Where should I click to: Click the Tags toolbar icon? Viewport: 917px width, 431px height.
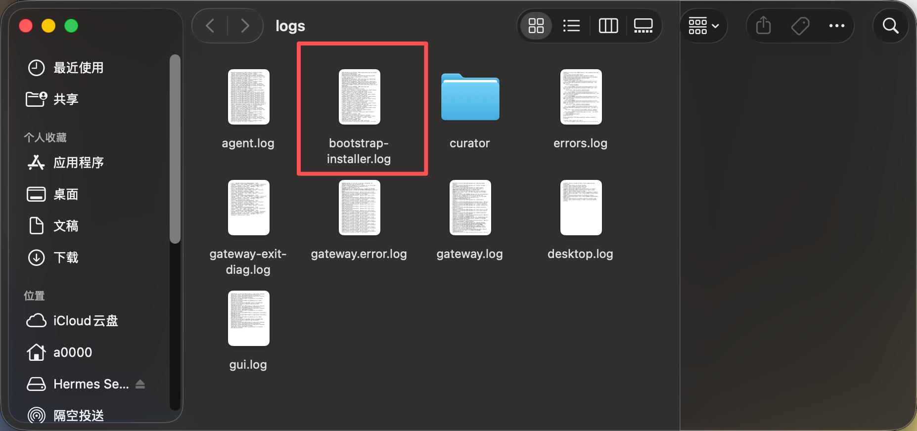pos(800,26)
